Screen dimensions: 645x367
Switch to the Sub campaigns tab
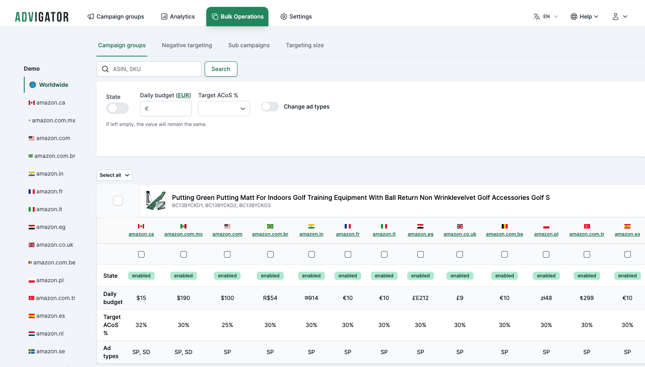[249, 45]
